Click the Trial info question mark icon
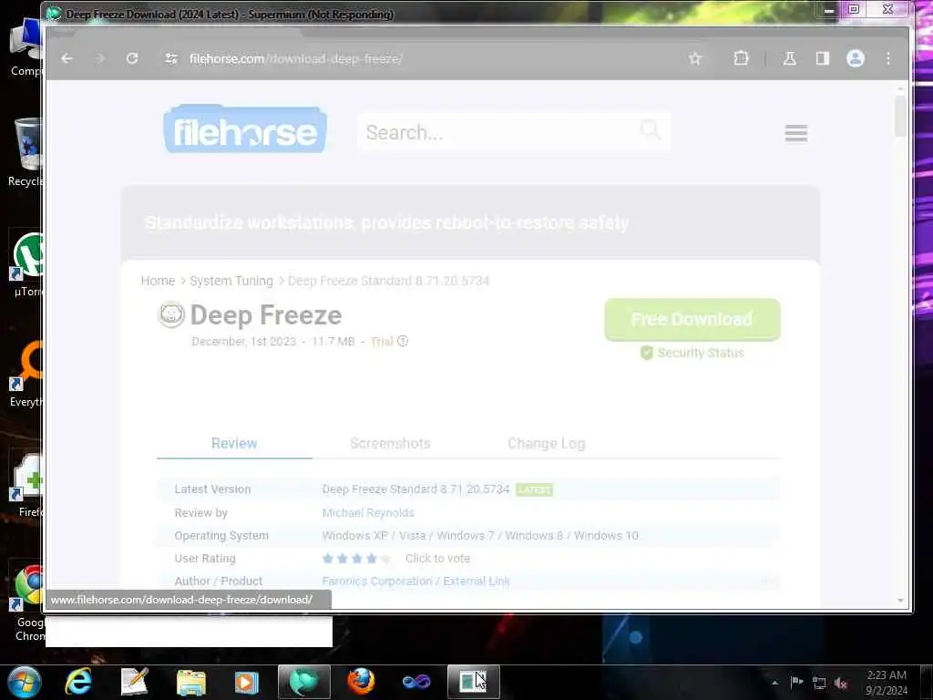Viewport: 933px width, 700px height. tap(403, 341)
